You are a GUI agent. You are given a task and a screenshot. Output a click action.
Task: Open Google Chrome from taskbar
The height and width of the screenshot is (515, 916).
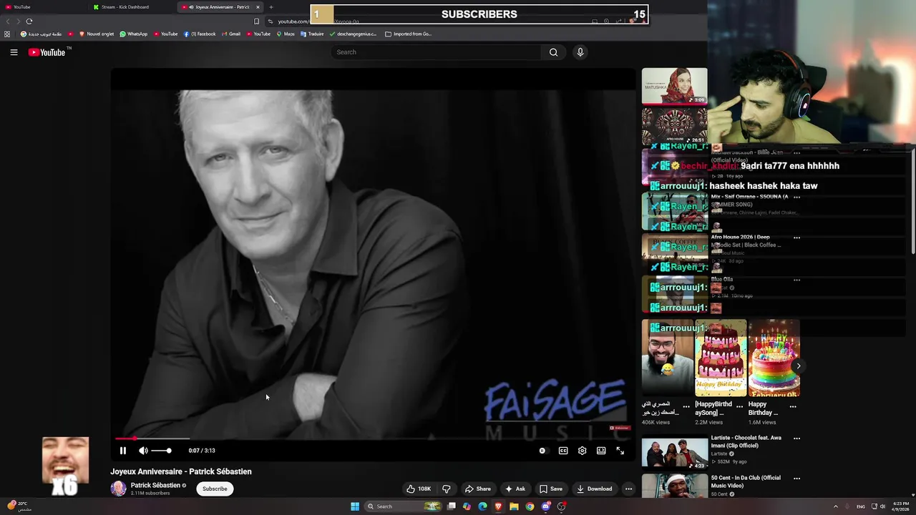point(530,506)
